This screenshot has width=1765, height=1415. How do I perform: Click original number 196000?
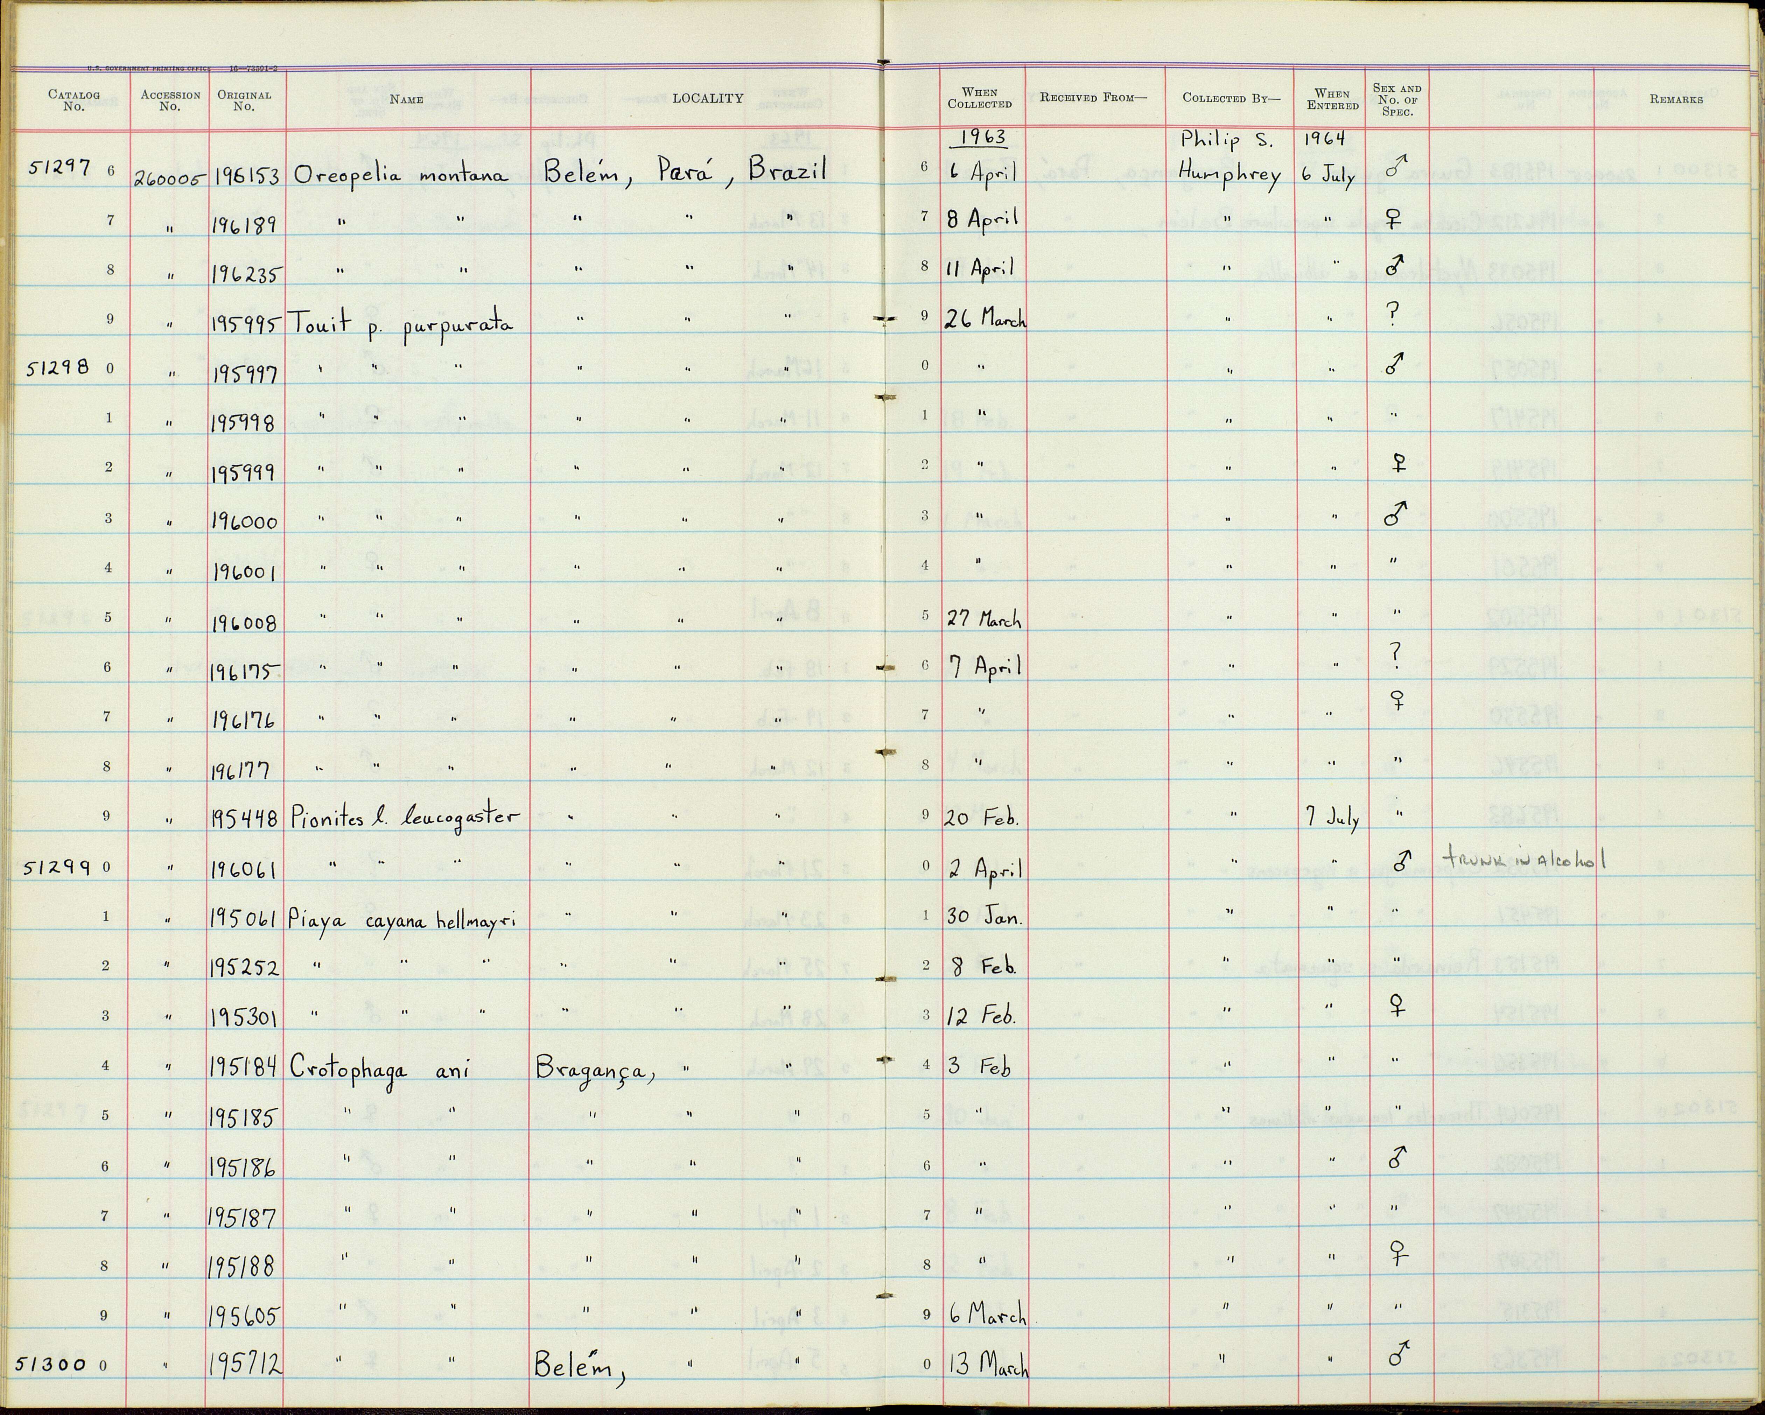tap(245, 521)
